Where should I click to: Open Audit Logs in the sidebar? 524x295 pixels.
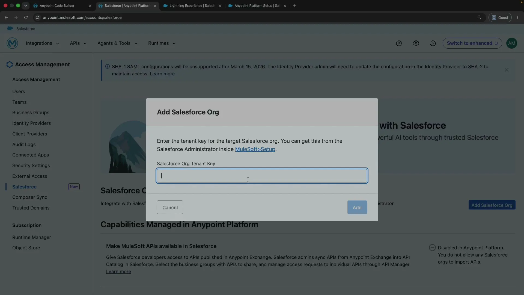24,144
